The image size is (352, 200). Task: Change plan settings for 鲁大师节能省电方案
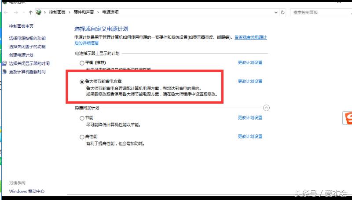(x=250, y=81)
